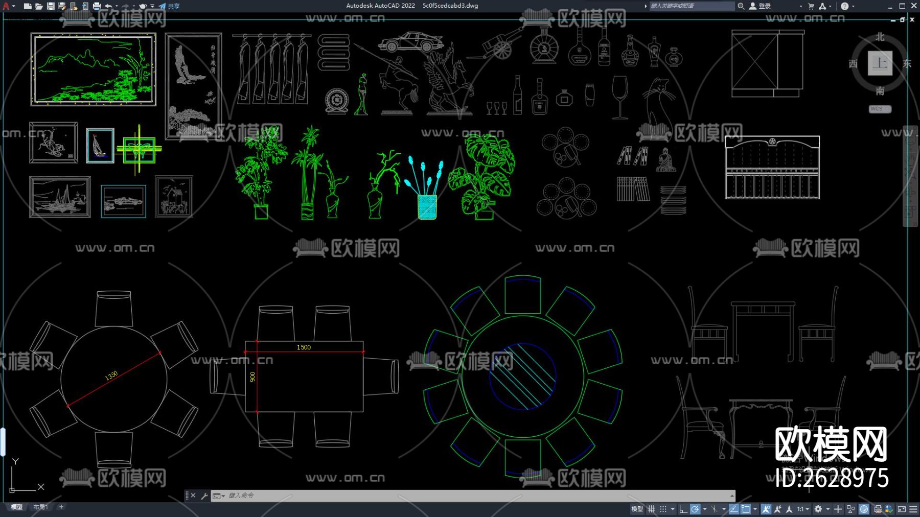Image resolution: width=920 pixels, height=517 pixels.
Task: Click the 900 dimension on rectangular table
Action: (x=252, y=377)
